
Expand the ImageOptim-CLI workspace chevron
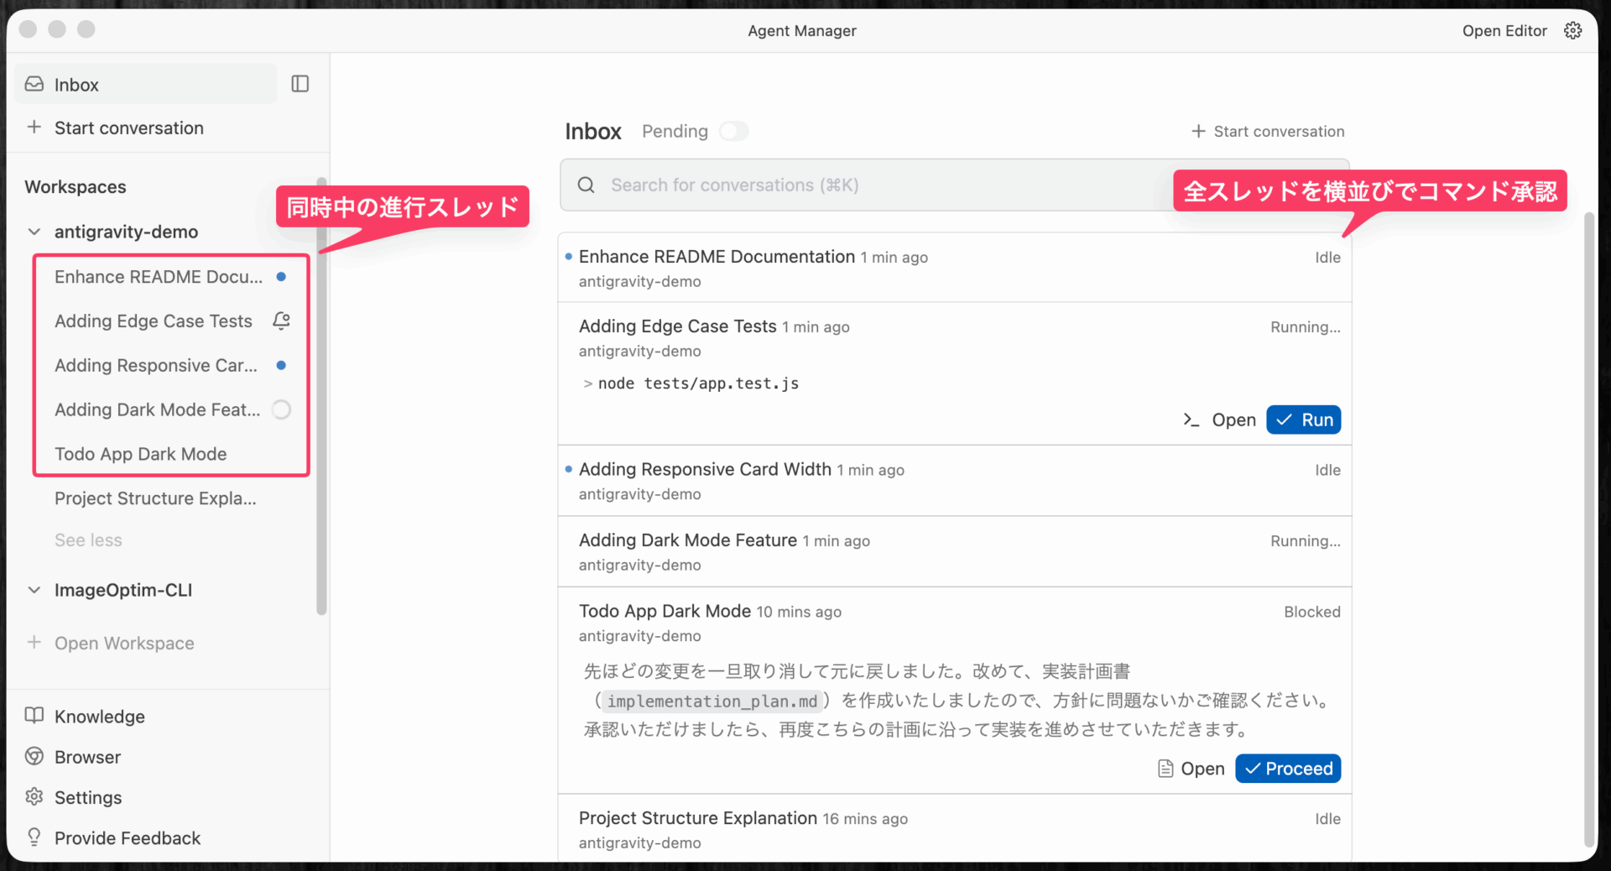tap(34, 590)
